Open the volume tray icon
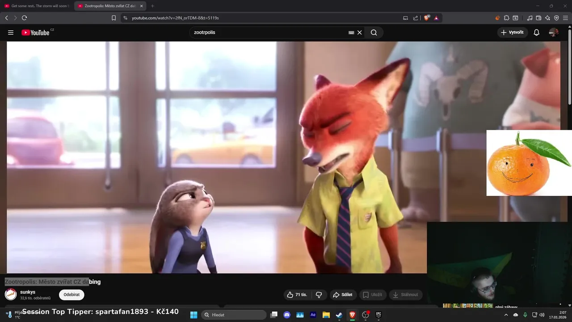 [542, 315]
